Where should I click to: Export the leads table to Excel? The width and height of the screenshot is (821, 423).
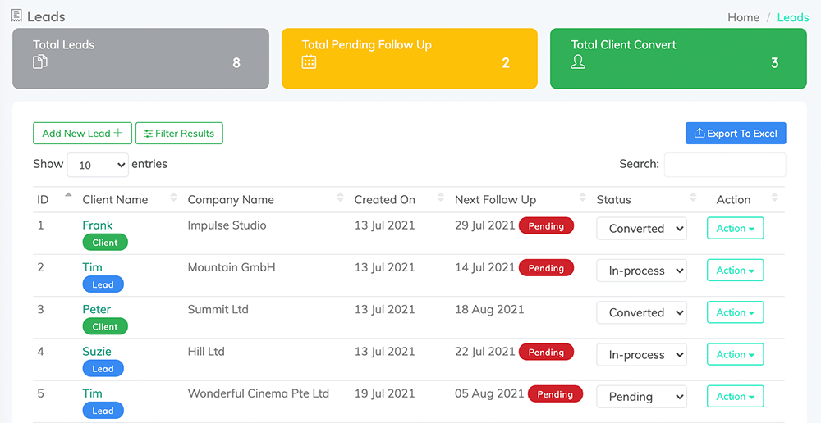736,134
